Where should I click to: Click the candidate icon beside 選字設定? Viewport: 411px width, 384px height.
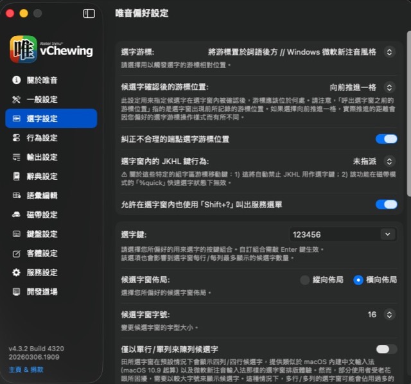click(17, 119)
